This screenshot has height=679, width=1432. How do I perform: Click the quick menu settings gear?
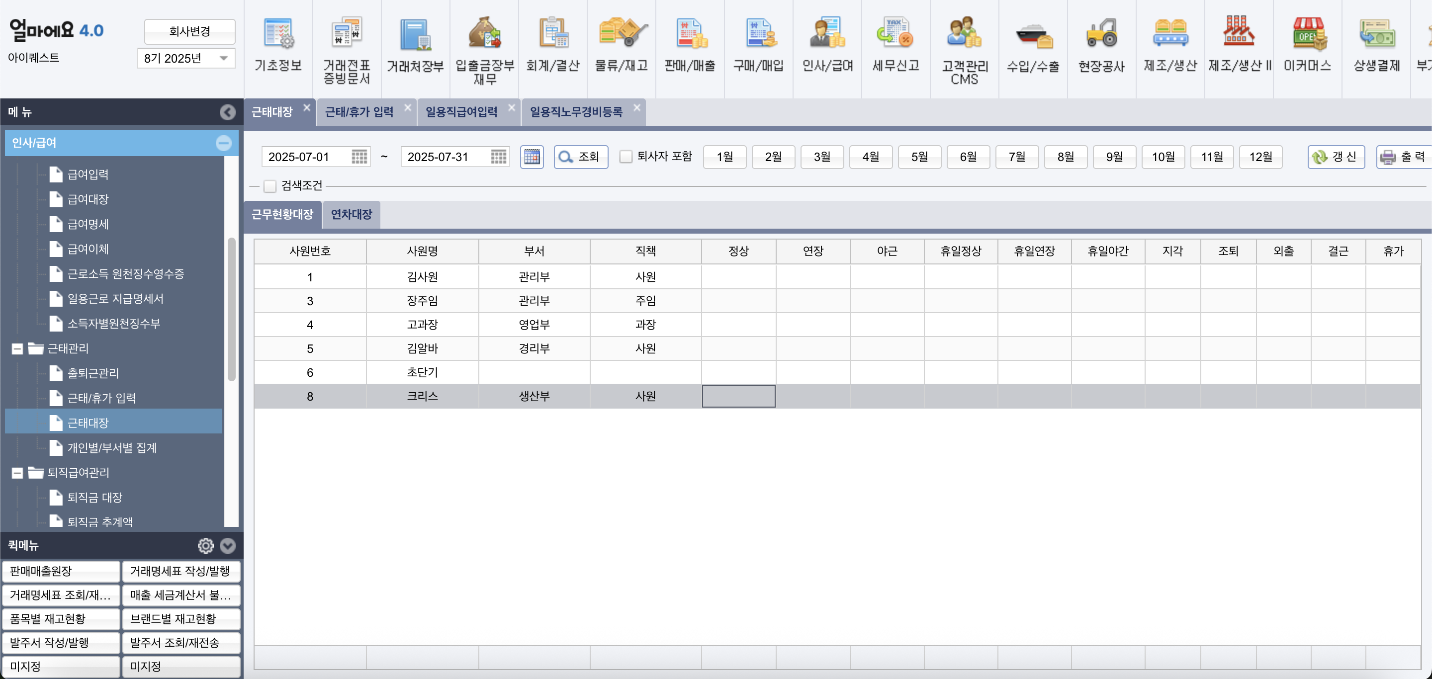coord(206,546)
